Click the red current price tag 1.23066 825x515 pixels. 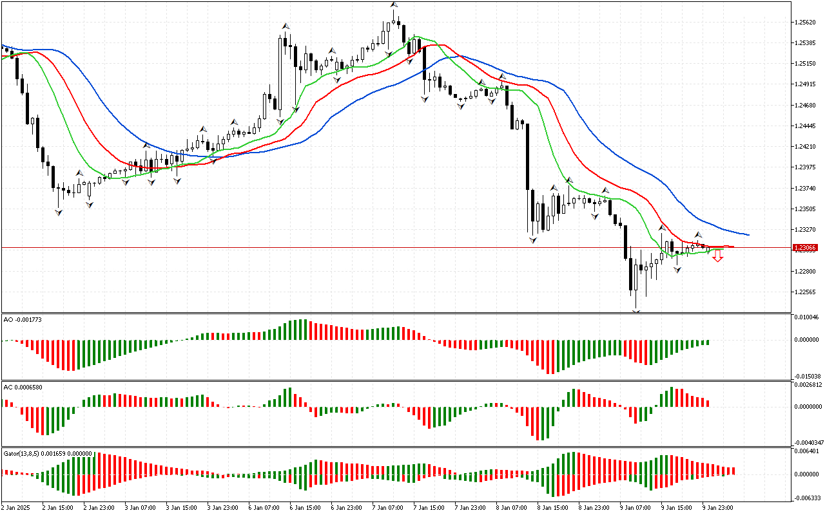[805, 247]
